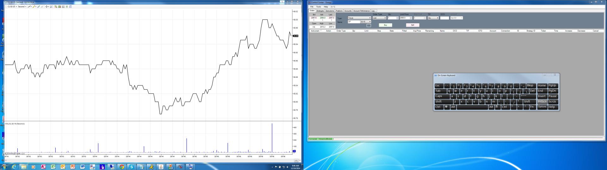Click the Tab key on On-Screen Keyboard
This screenshot has width=607, height=170.
point(440,91)
